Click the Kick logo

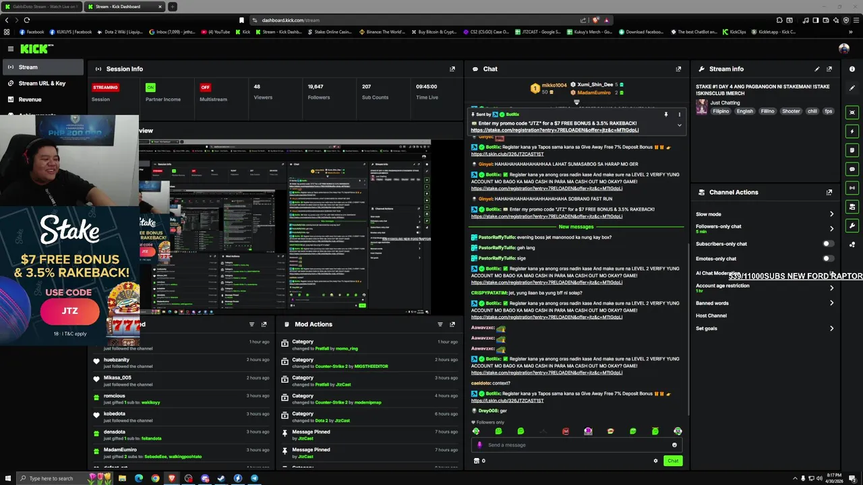click(x=36, y=48)
